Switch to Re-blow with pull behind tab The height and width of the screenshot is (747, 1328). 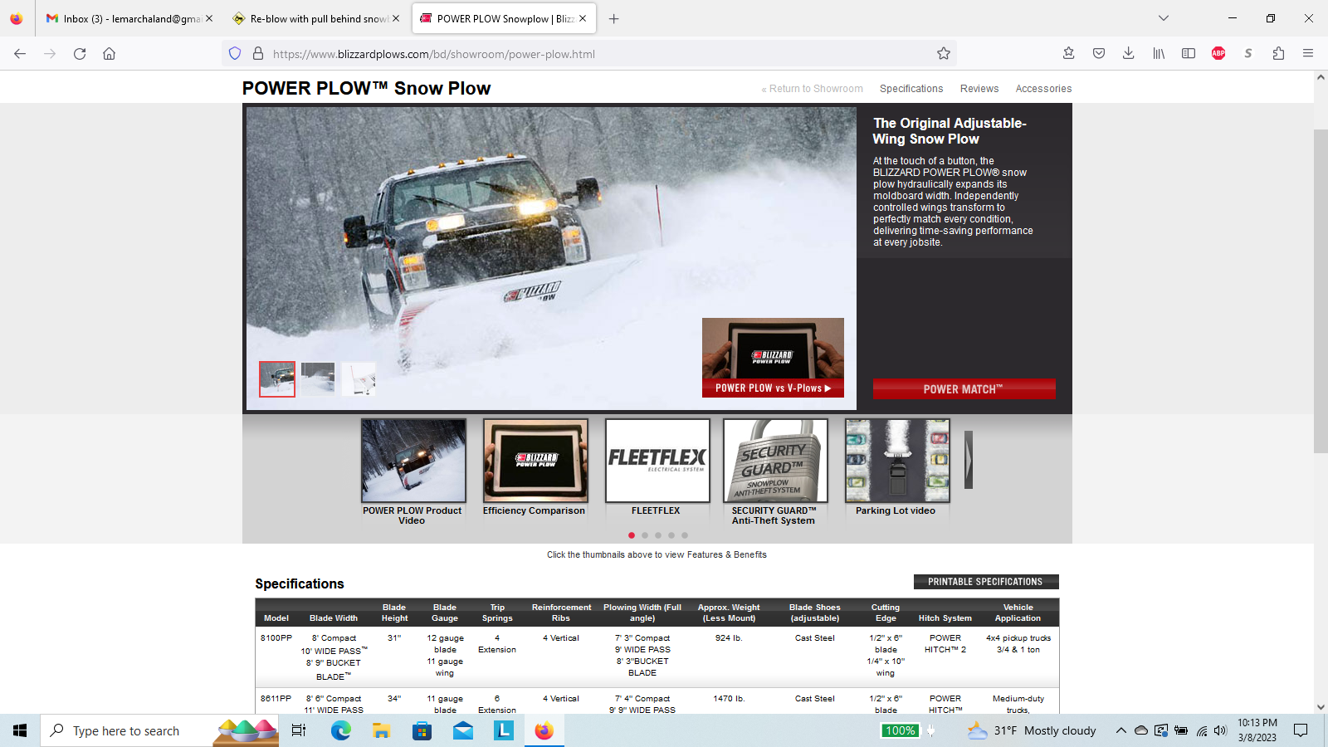pos(317,18)
